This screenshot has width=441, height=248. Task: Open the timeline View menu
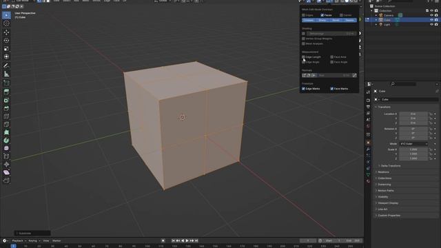click(x=46, y=240)
